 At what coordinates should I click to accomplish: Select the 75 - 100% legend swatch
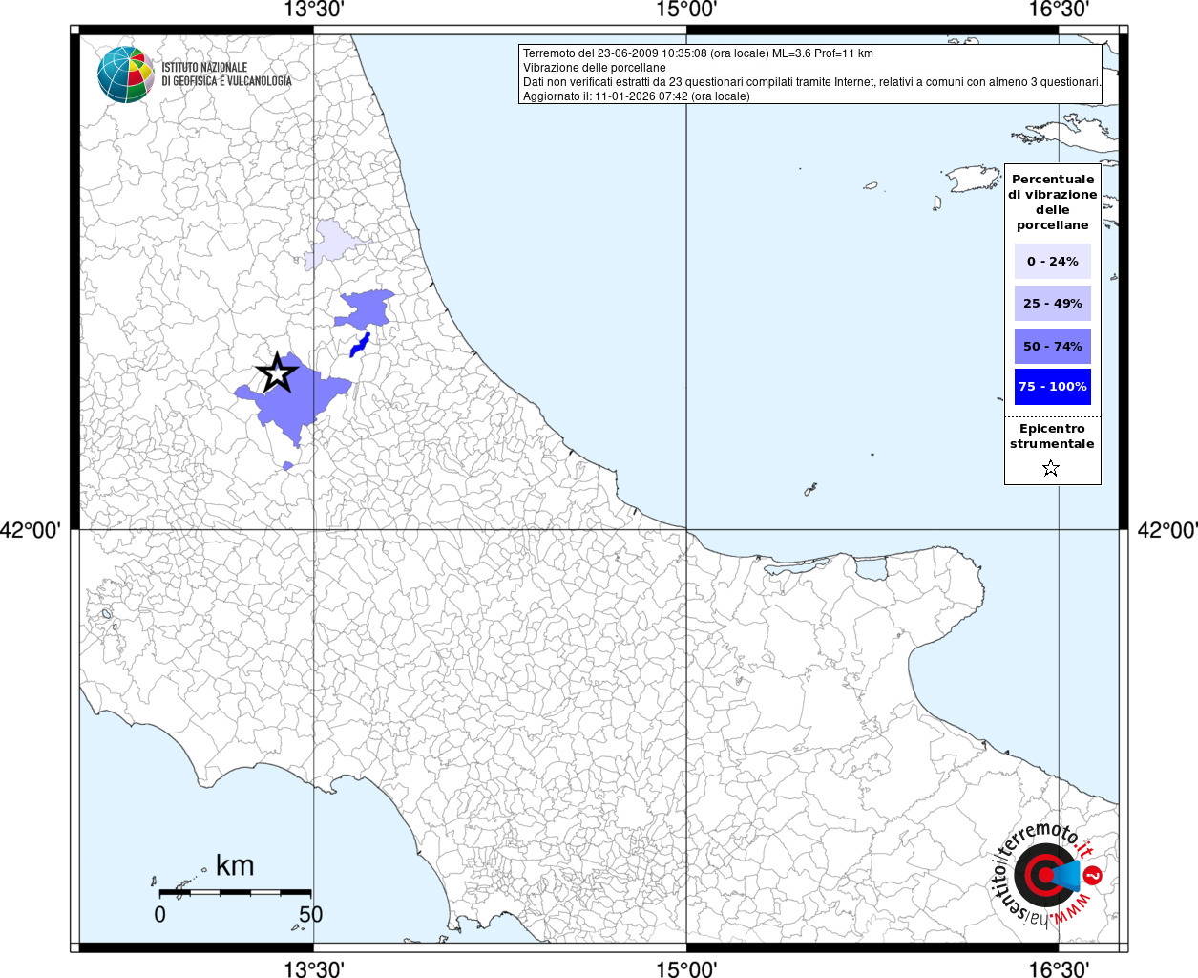[x=1052, y=387]
